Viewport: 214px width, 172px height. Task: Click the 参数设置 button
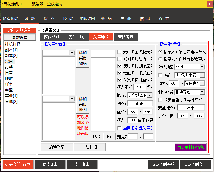coord(20,37)
